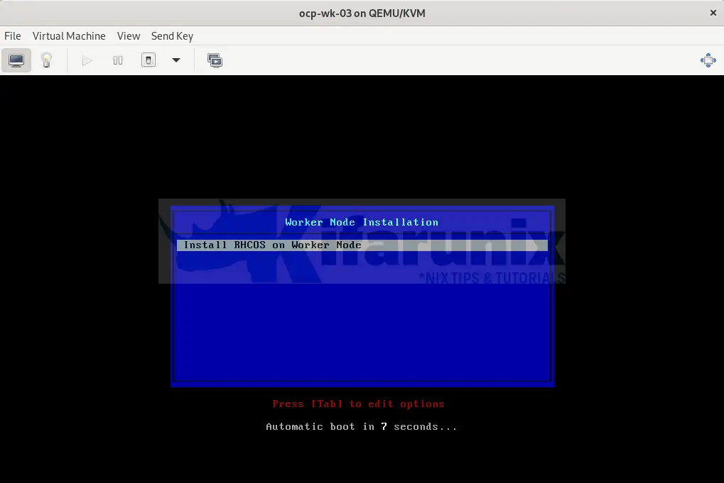Click the virtual machine display screenshot icon

[x=214, y=60]
